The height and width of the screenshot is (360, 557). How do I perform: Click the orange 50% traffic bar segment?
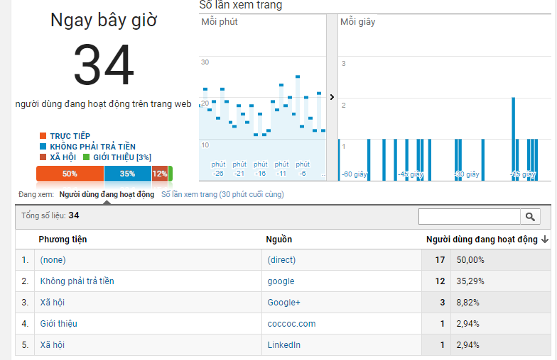[70, 174]
